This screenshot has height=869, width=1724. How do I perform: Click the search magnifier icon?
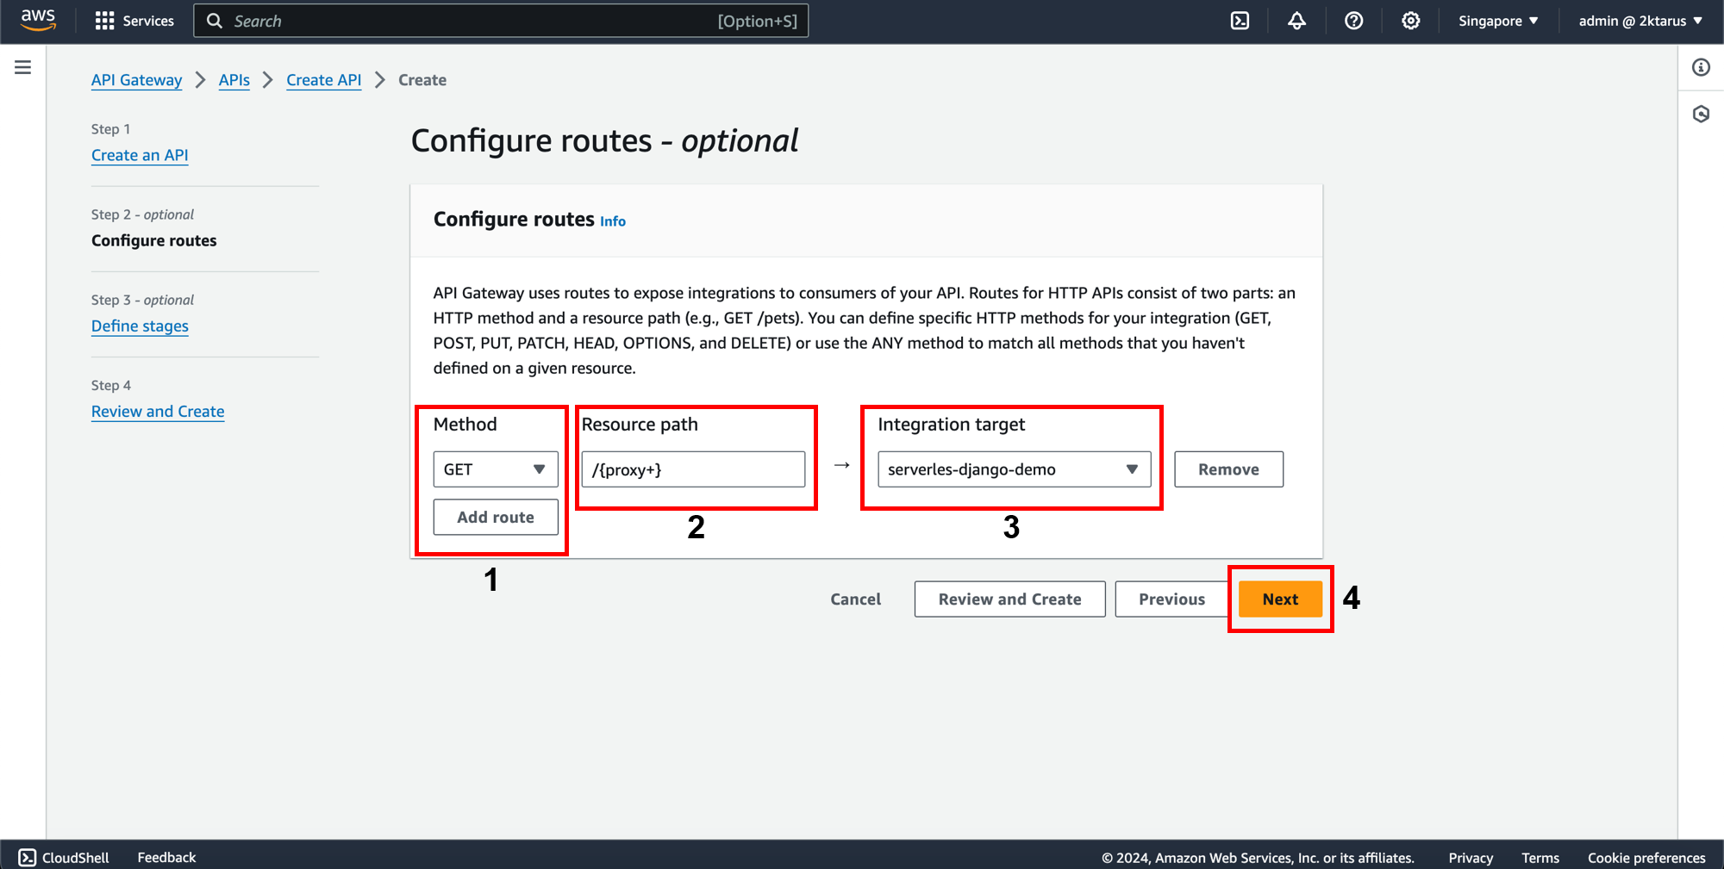(215, 21)
